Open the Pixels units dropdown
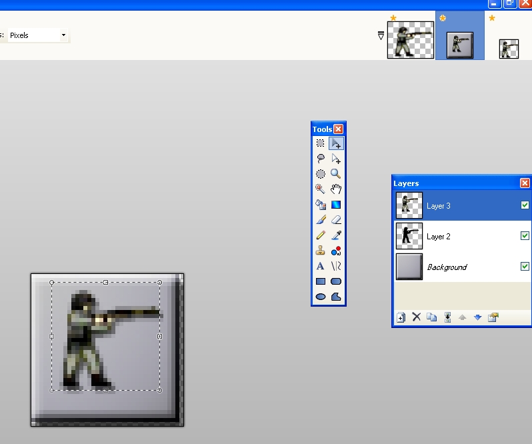This screenshot has height=444, width=532. [63, 35]
